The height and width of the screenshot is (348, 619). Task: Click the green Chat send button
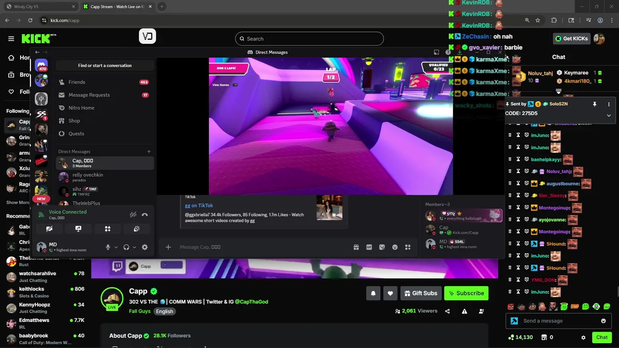click(602, 337)
